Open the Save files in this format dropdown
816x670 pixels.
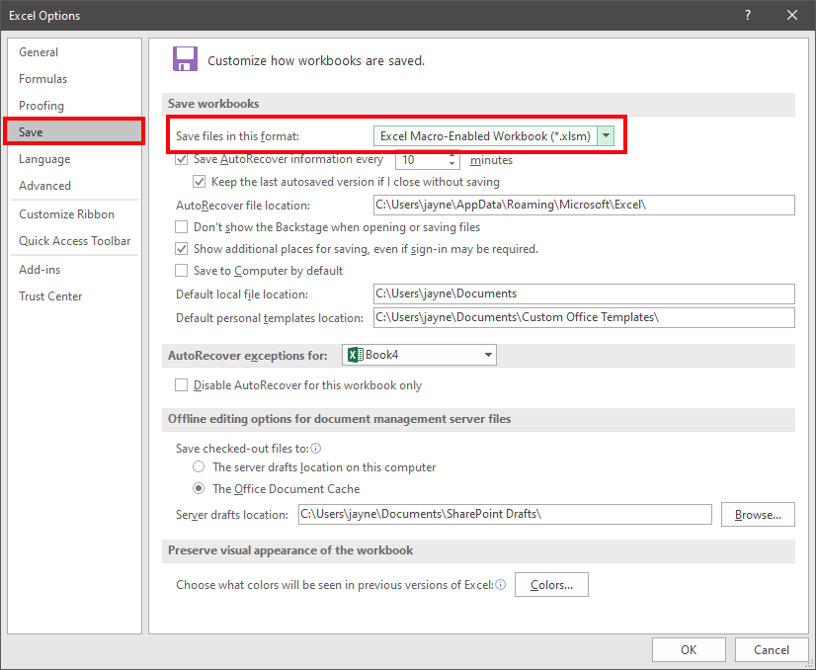pos(606,135)
